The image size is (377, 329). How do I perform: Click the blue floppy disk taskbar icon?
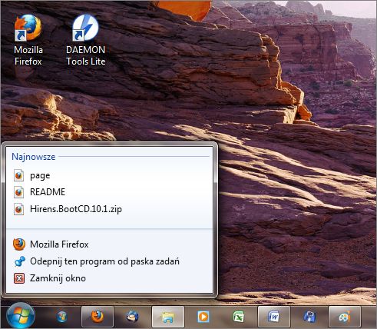pyautogui.click(x=309, y=317)
